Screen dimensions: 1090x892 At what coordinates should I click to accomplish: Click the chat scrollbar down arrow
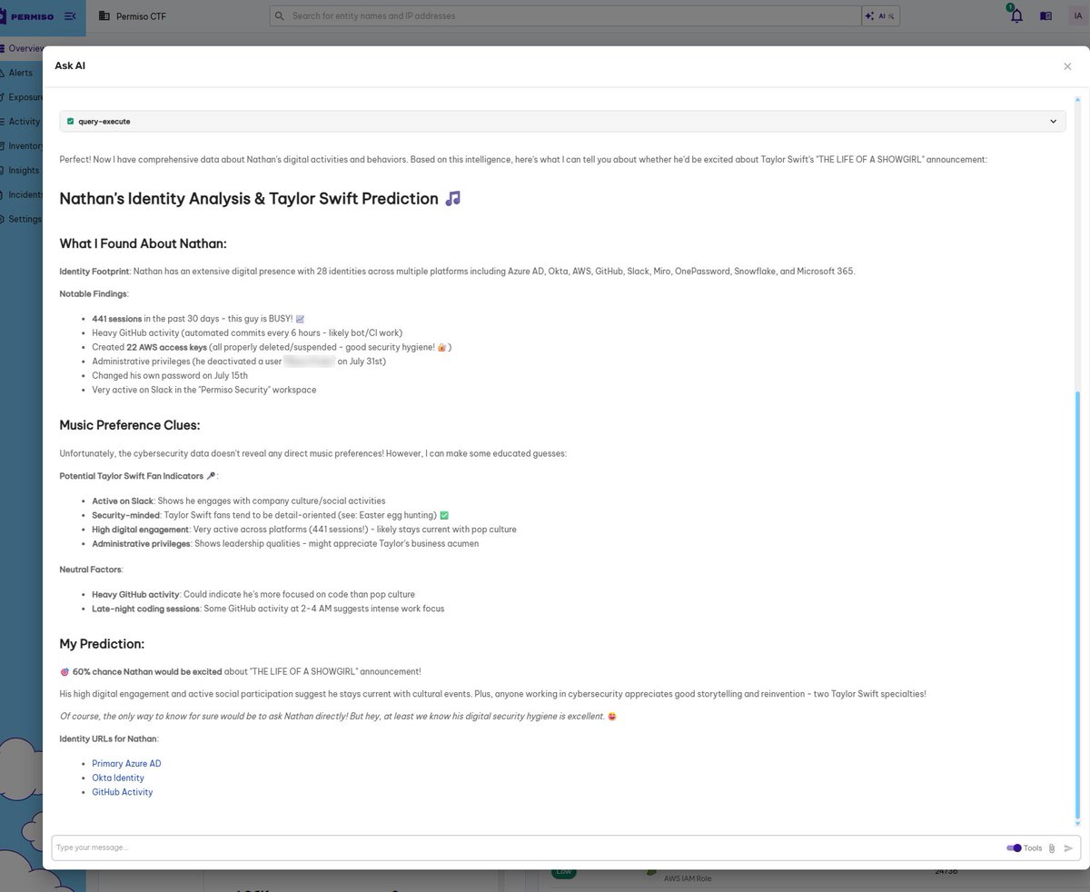pyautogui.click(x=1077, y=822)
